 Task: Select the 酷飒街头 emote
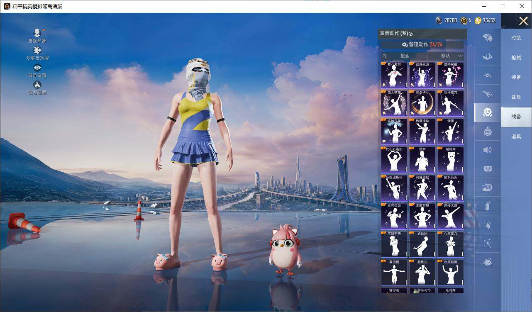[450, 188]
